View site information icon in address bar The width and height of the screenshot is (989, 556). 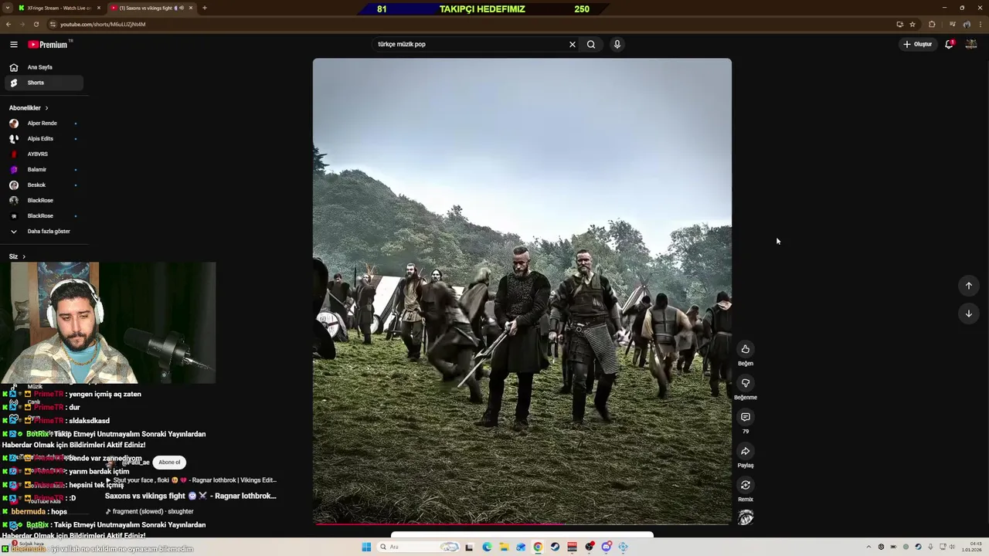[53, 24]
